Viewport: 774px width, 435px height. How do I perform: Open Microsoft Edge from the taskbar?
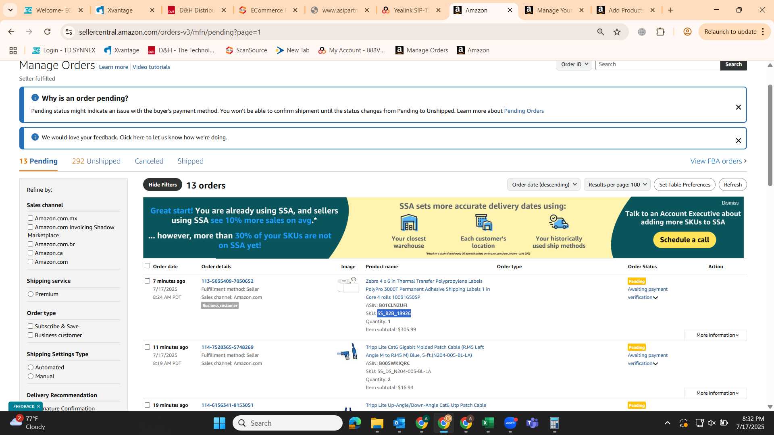coord(355,423)
